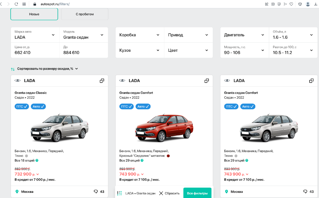Viewport: 319px width, 198px height.
Task: Click the map pin icon on Classic card
Action: (17, 192)
